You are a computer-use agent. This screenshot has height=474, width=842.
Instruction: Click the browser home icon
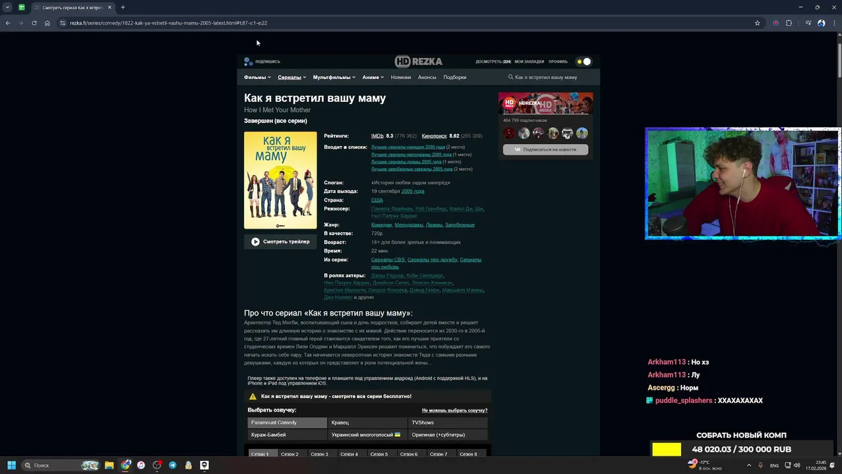(47, 23)
